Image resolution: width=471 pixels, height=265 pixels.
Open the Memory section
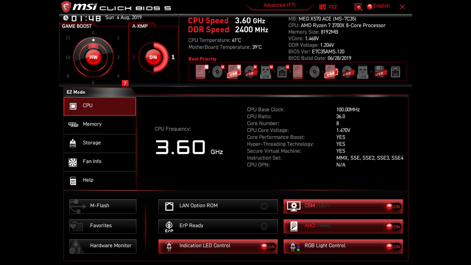pos(100,124)
